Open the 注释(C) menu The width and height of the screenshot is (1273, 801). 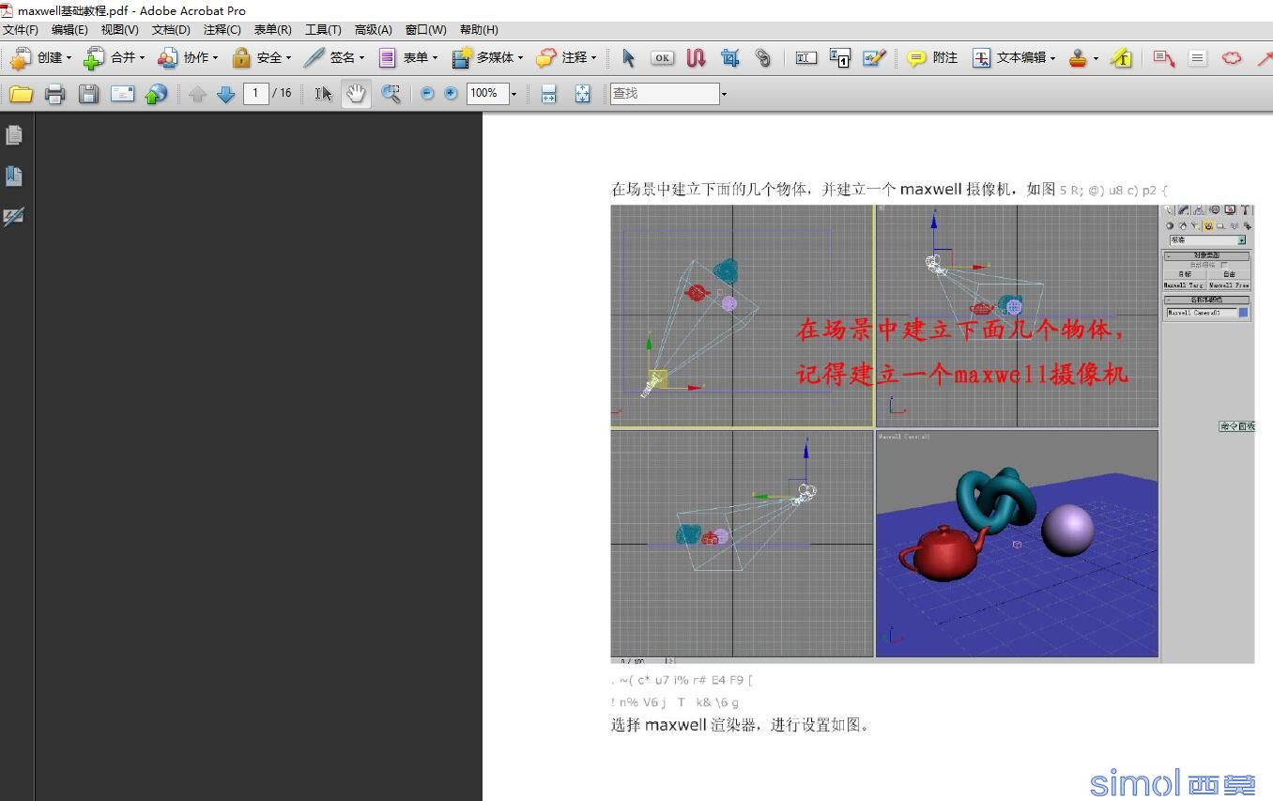pyautogui.click(x=222, y=30)
